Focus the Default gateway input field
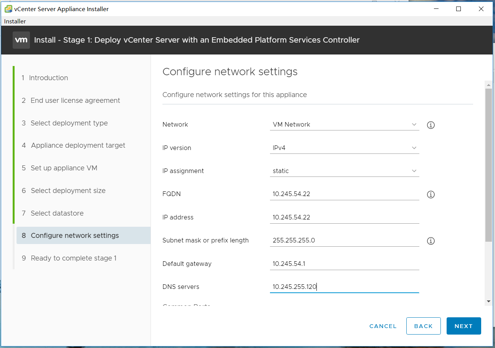Viewport: 495px width, 348px height. point(344,264)
